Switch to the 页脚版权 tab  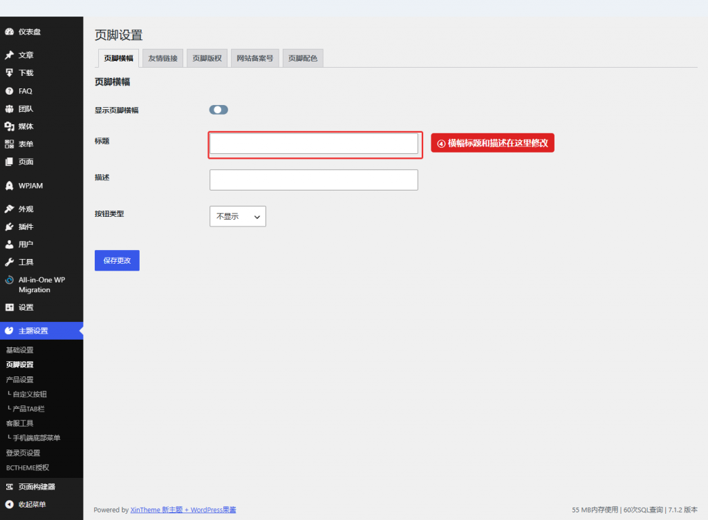[x=207, y=58]
